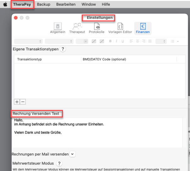The image size is (190, 171).
Task: Remove the selected transaction type
Action: click(23, 102)
